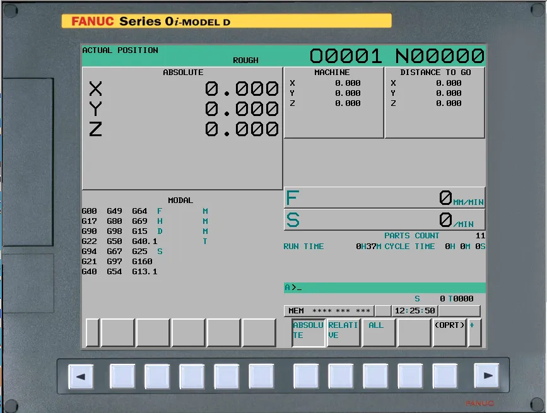Push the hardware key below the RELATIVE soft key
Screen dimensions: 547x413
(x=341, y=376)
